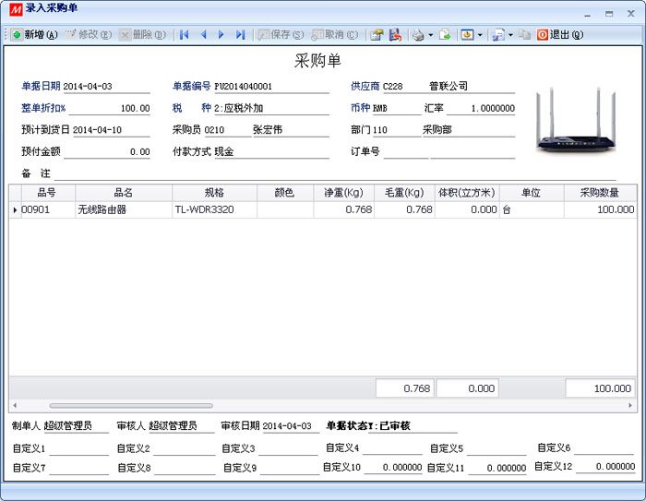The height and width of the screenshot is (501, 646).
Task: Click the 毛重(Kg) column header
Action: pyautogui.click(x=404, y=193)
